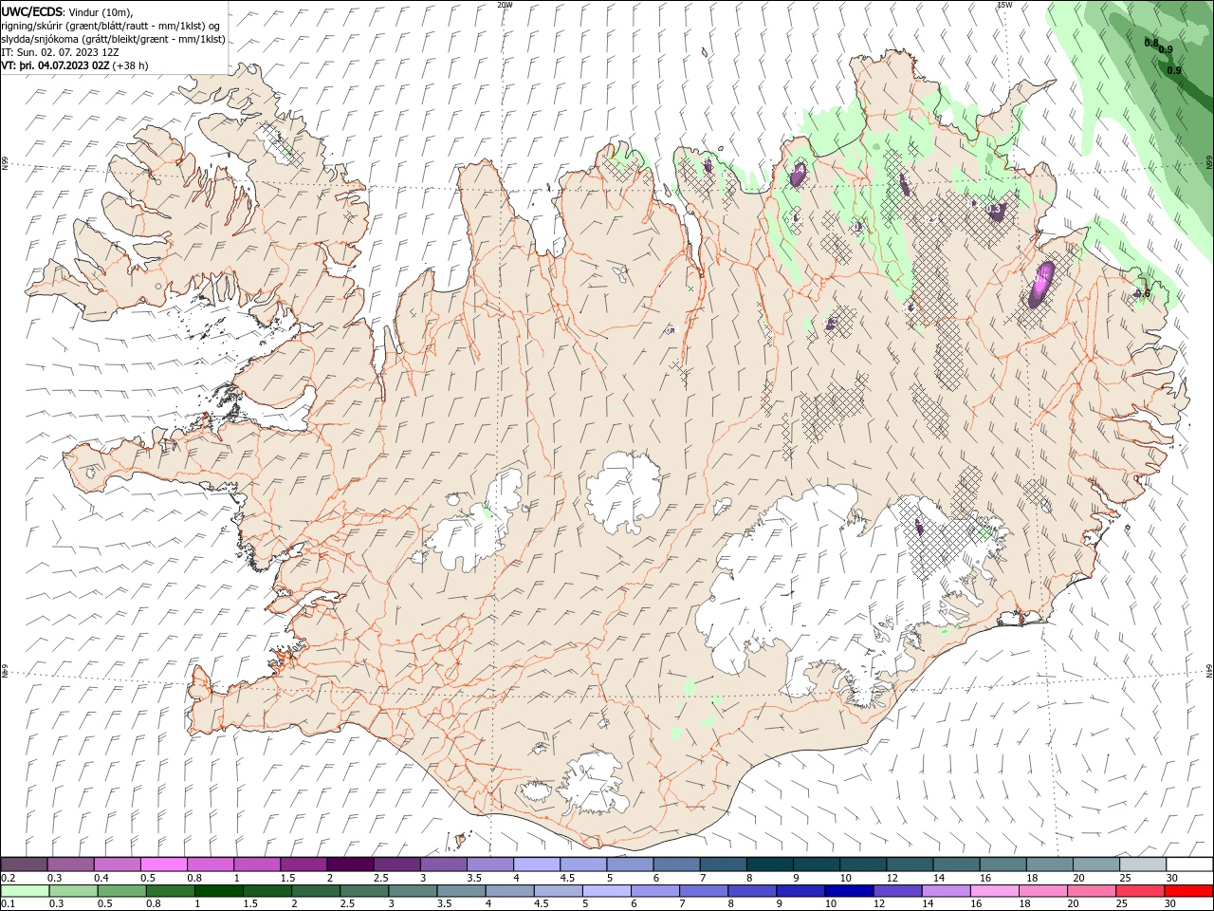This screenshot has height=911, width=1214.
Task: Select the violet swatch labeled 12 in lower legend
Action: point(895,891)
